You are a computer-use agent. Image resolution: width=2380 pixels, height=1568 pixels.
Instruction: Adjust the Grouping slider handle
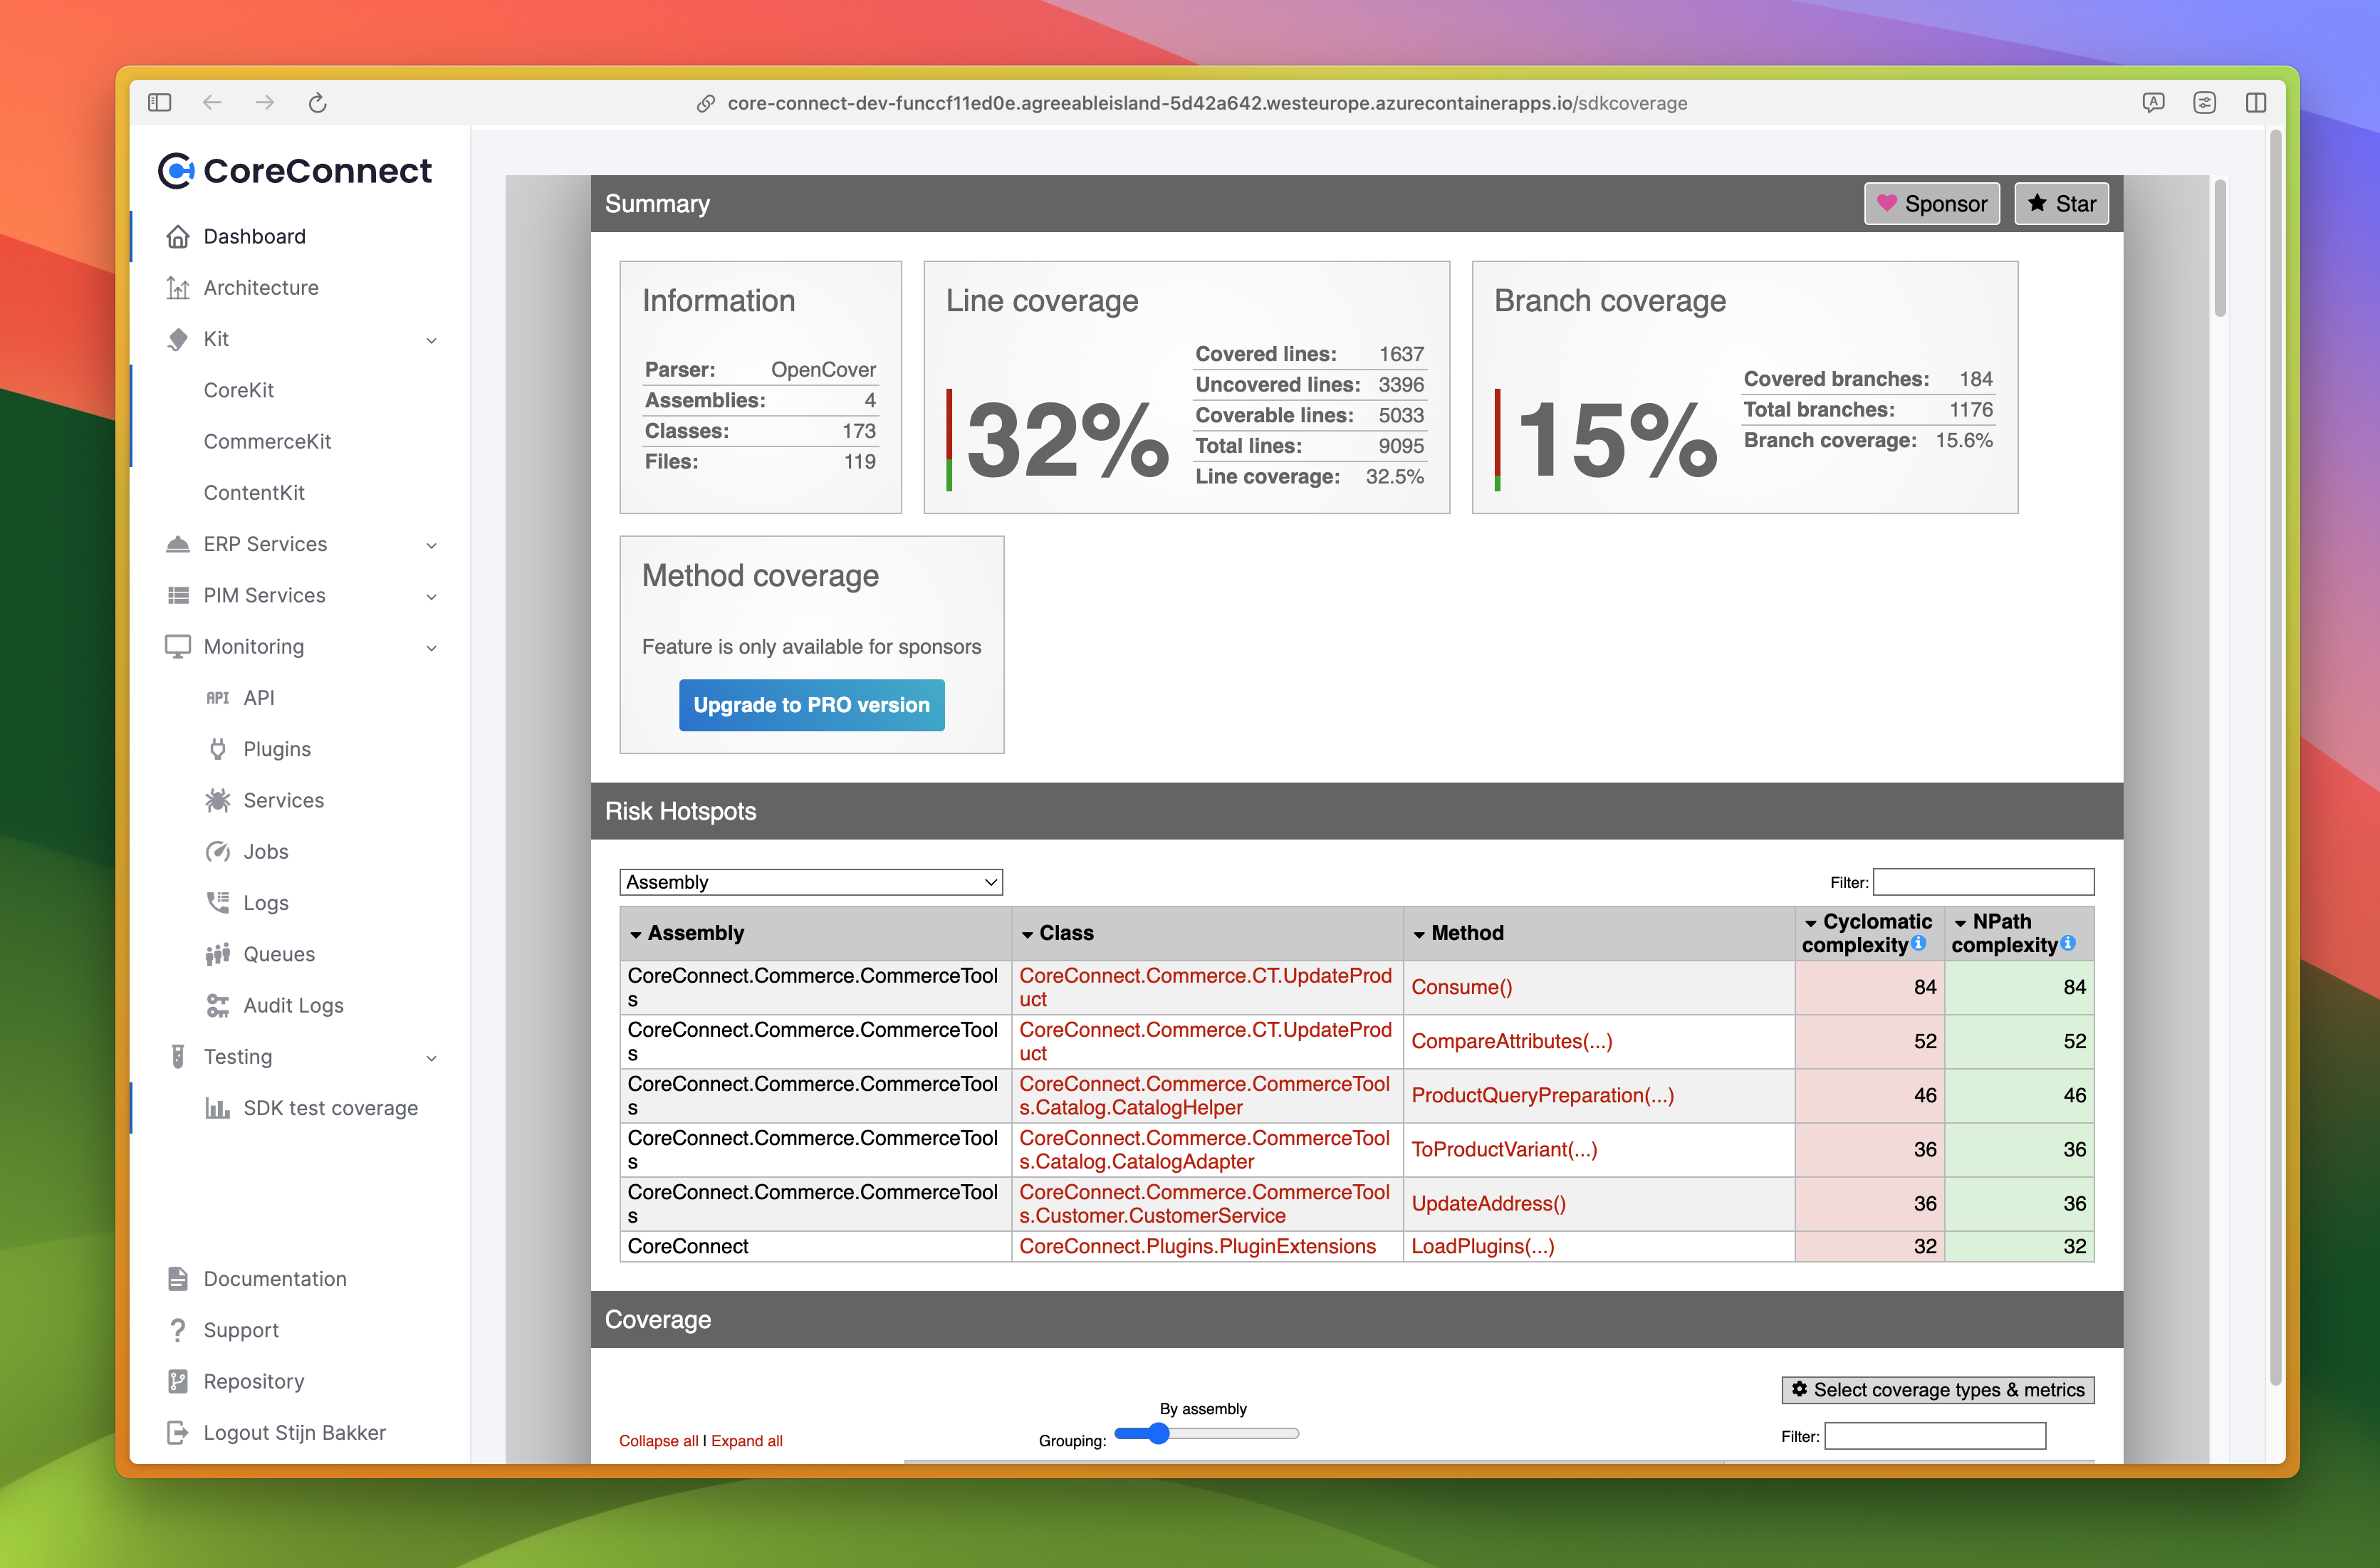(x=1158, y=1434)
